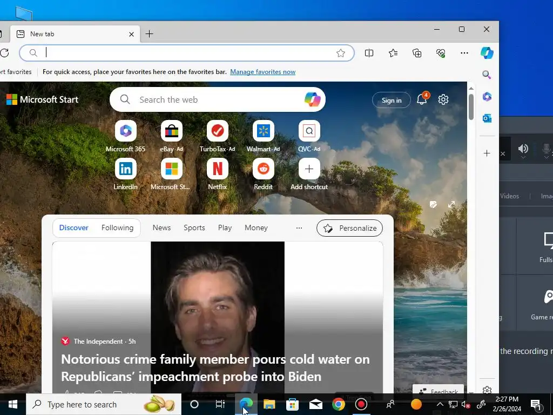Click the edit background icon near expand arrows
The width and height of the screenshot is (553, 415).
433,204
